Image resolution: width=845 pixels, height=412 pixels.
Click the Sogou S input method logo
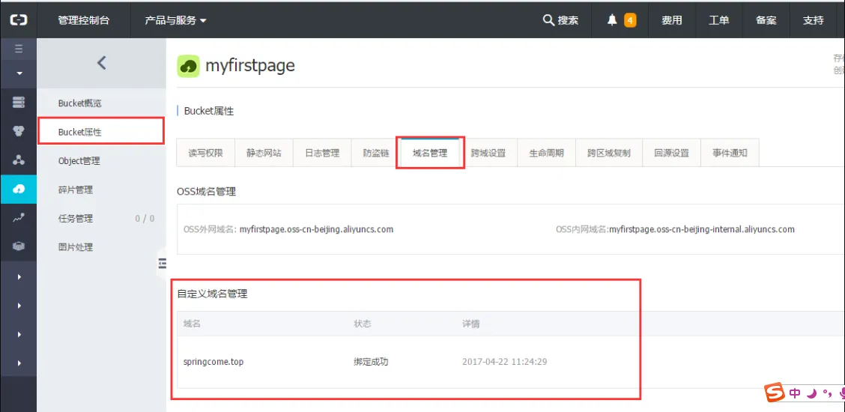click(775, 394)
